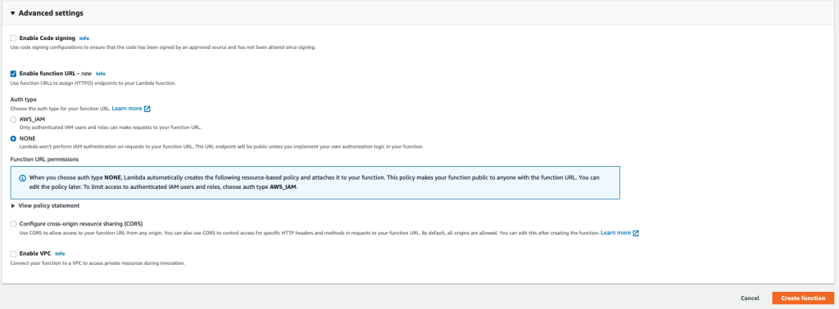
Task: Open Info link next to Enable function URL
Action: [101, 74]
